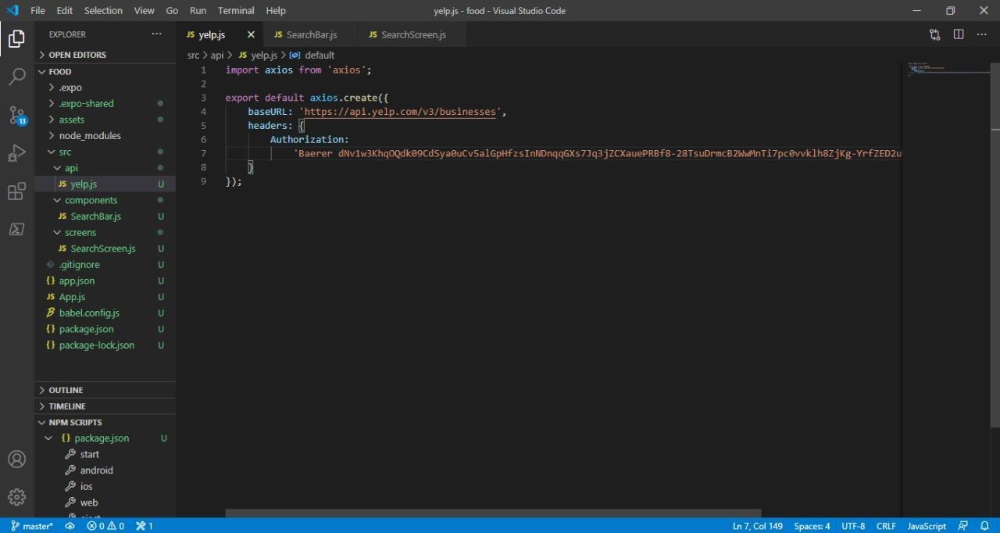Open the Search view icon
The height and width of the screenshot is (533, 1000).
tap(16, 77)
